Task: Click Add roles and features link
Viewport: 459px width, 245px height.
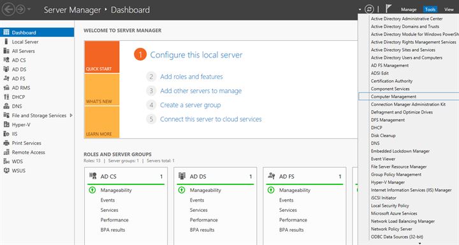Action: [x=191, y=77]
